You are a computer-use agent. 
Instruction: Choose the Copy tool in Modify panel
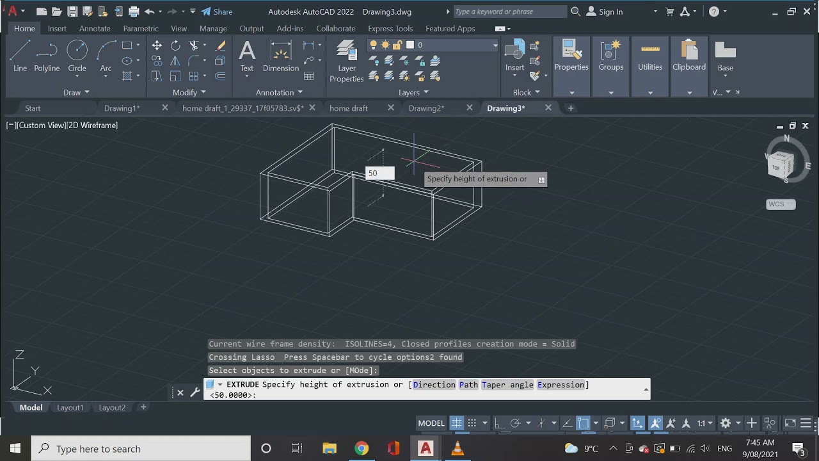pos(157,61)
